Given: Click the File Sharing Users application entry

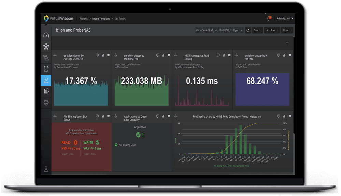Looking at the screenshot, I should (126, 145).
